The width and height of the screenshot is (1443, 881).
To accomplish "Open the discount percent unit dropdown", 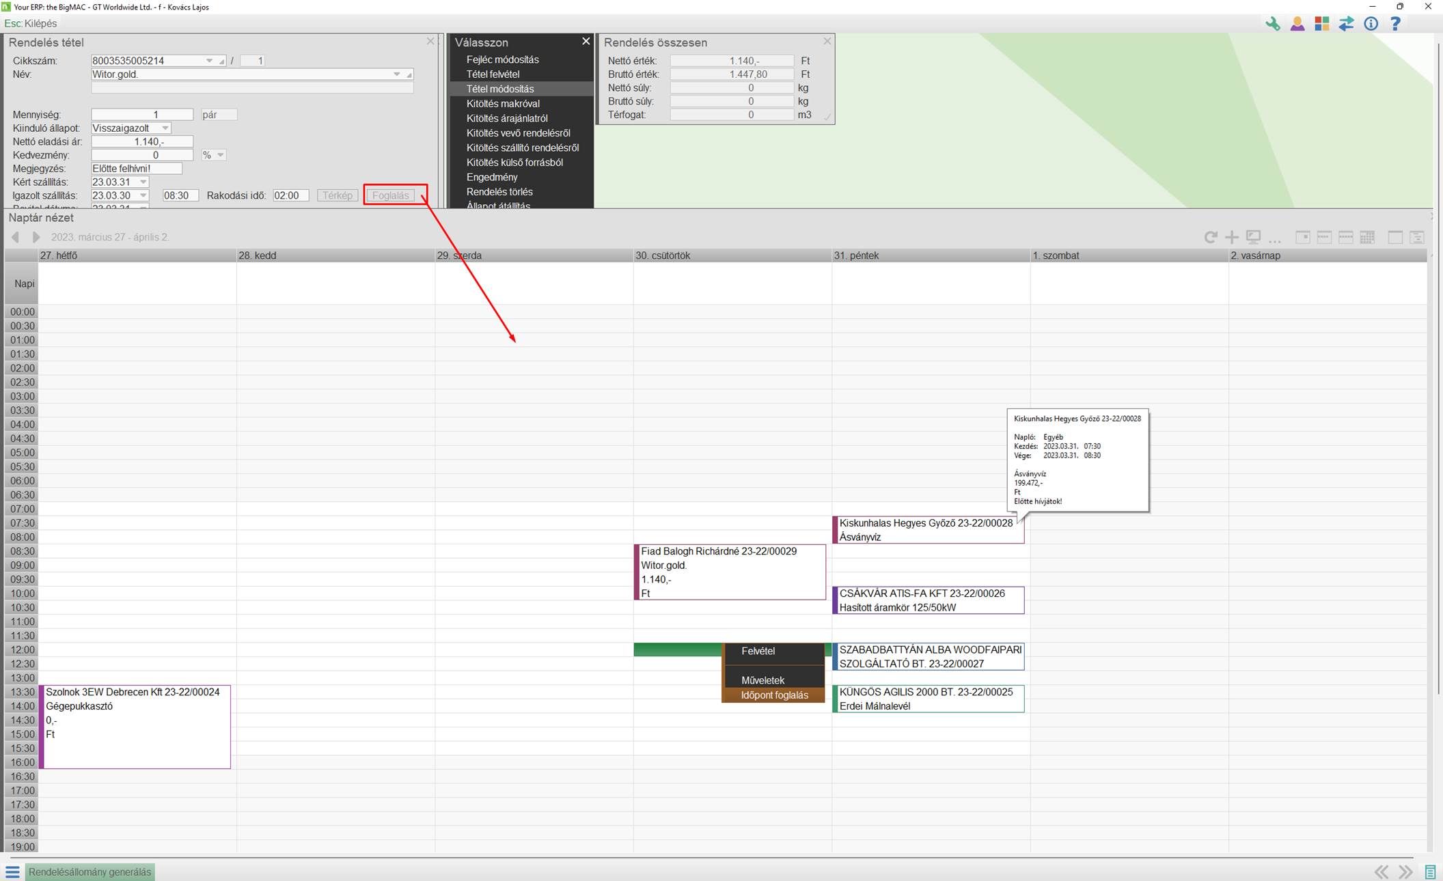I will click(x=220, y=155).
